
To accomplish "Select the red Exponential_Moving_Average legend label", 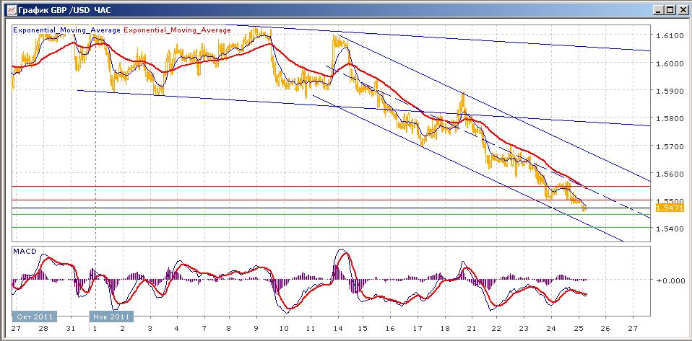I will click(x=177, y=30).
